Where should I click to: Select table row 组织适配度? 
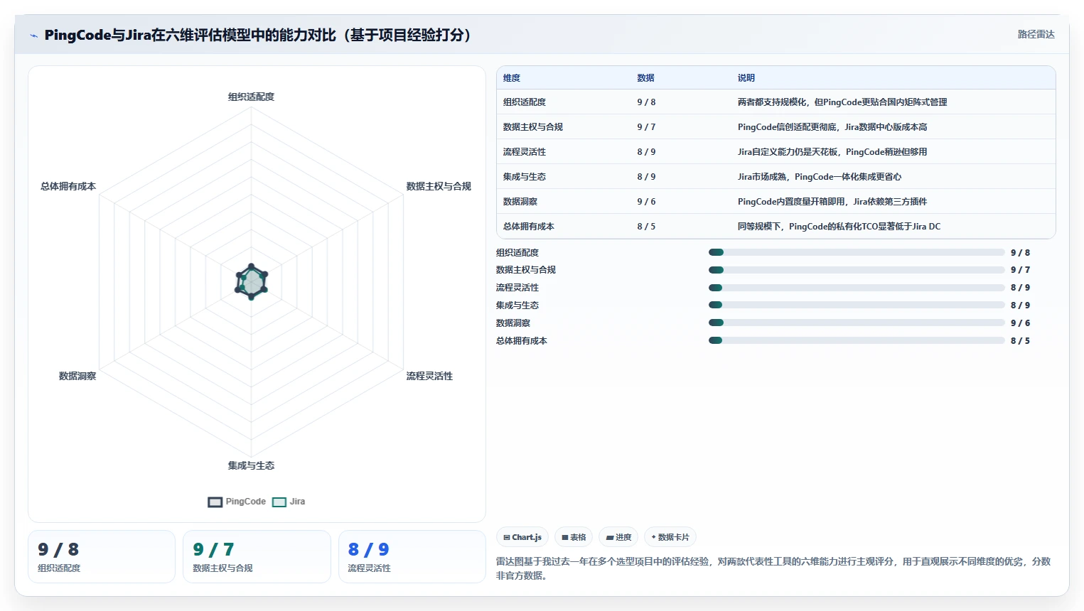776,102
